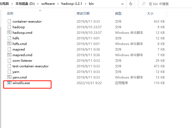Click the 8 KB size value

pos(161,44)
